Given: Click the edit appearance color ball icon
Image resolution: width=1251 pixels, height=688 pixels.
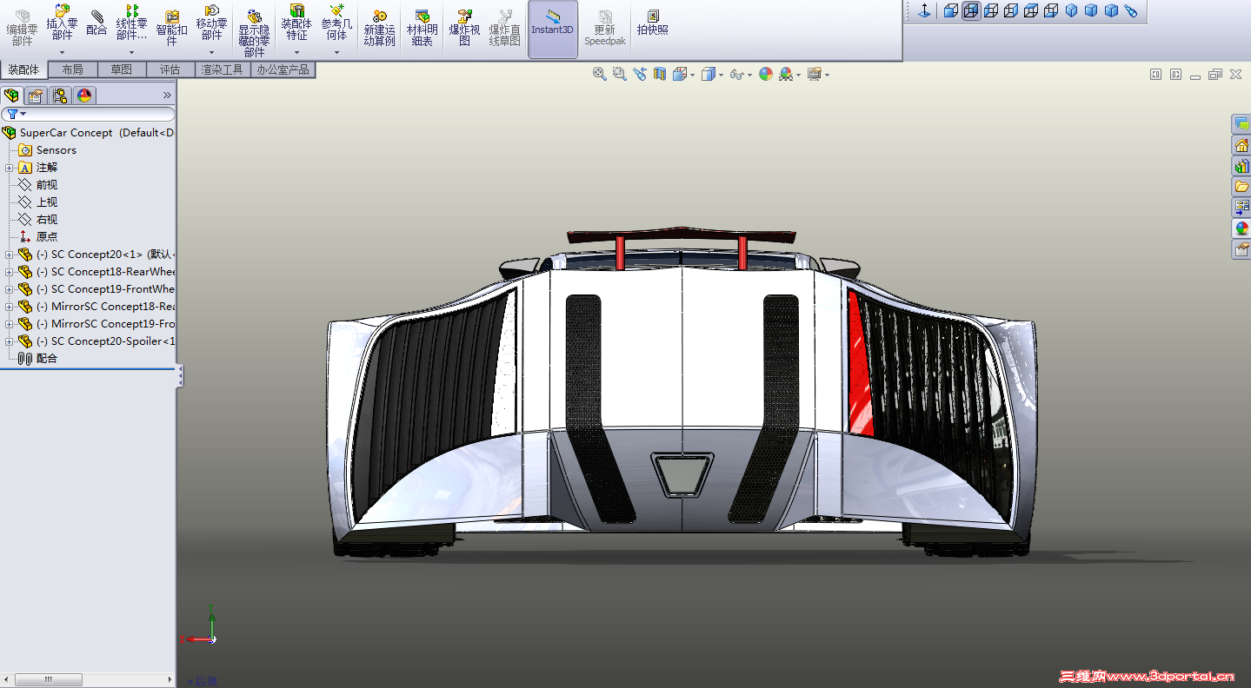Looking at the screenshot, I should point(765,75).
